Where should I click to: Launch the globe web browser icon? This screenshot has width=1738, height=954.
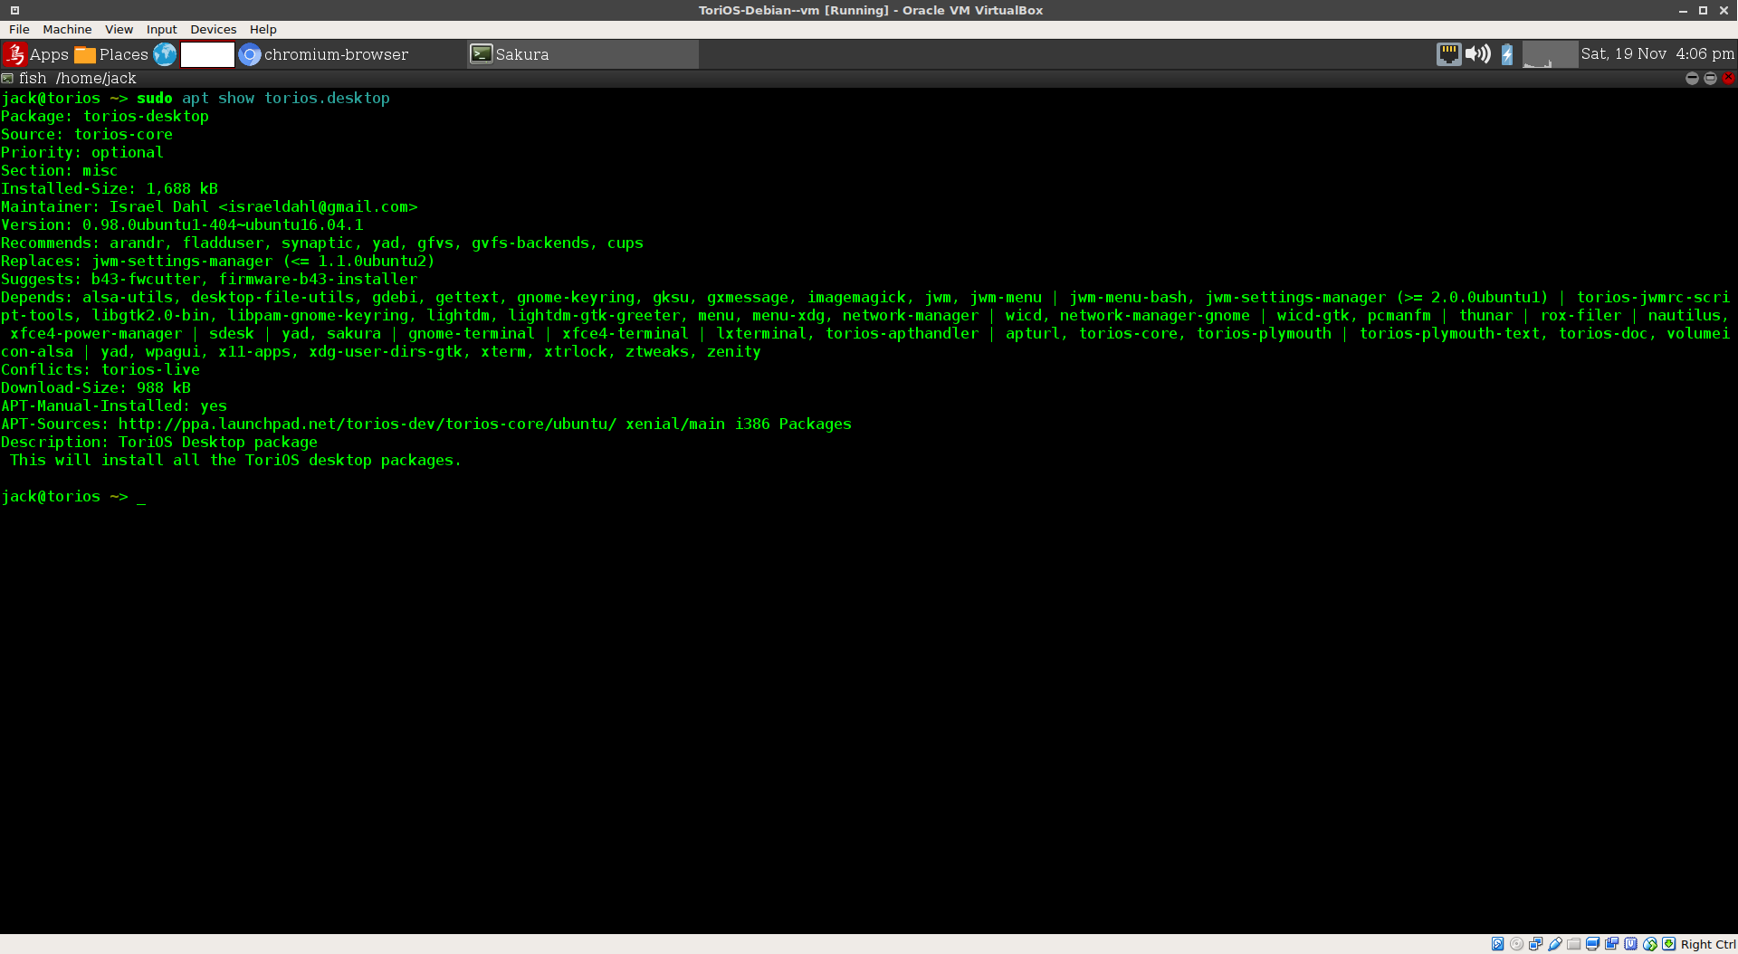click(x=165, y=54)
